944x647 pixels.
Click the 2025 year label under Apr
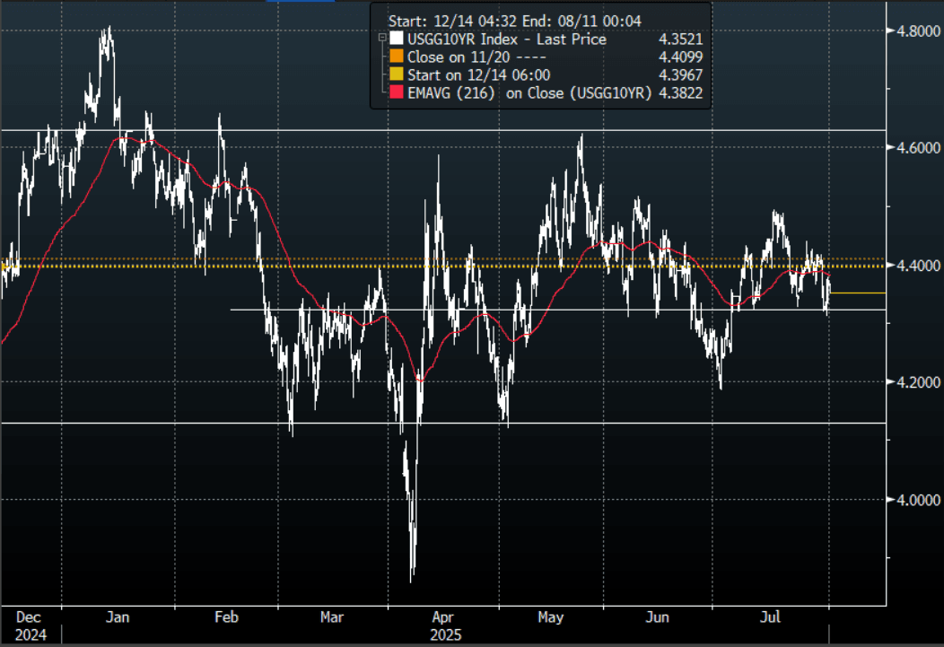point(441,634)
